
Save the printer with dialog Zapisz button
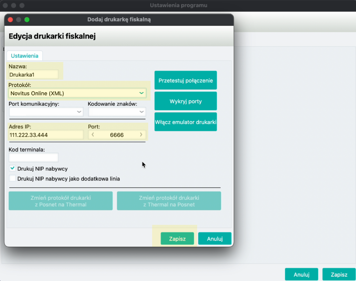point(177,239)
